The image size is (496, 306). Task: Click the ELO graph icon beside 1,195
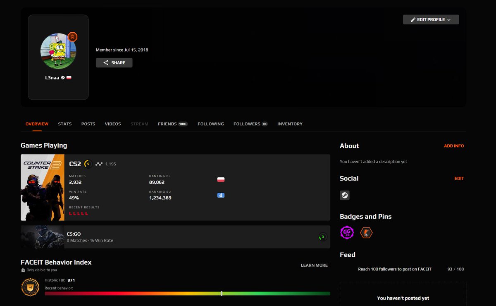99,164
